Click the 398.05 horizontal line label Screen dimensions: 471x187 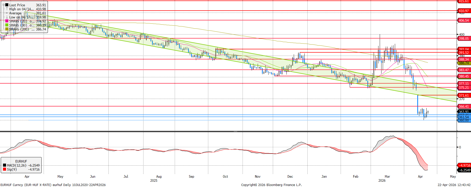[x=464, y=39]
